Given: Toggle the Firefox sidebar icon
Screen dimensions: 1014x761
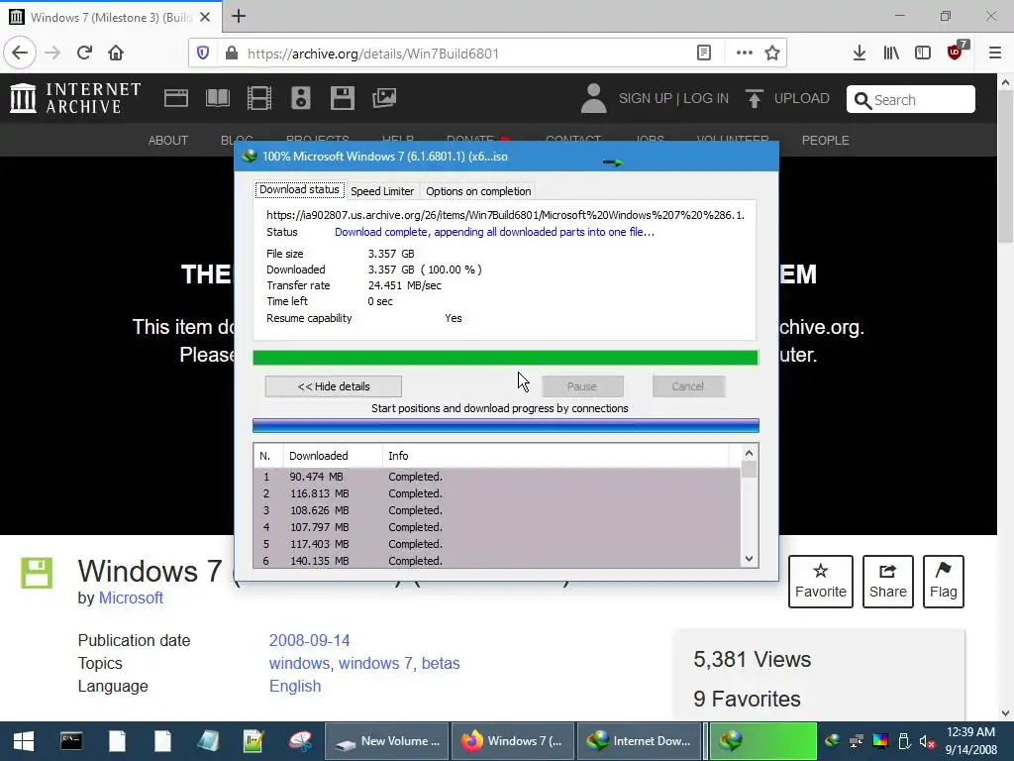Looking at the screenshot, I should click(923, 54).
